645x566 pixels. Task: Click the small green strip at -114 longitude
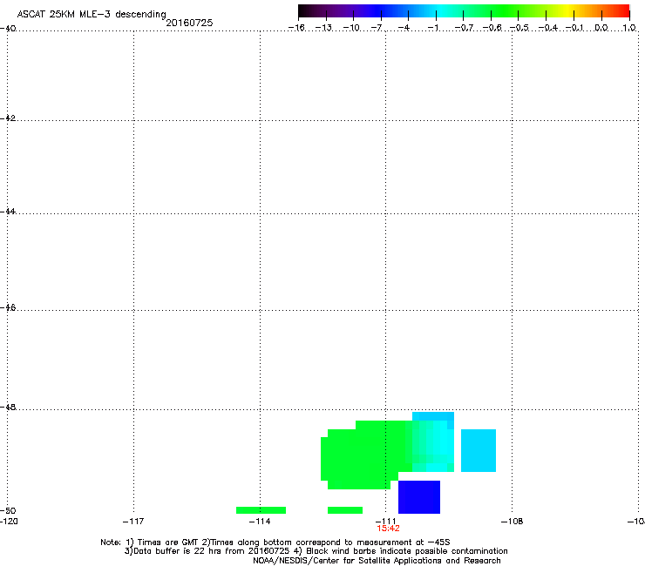click(x=261, y=510)
